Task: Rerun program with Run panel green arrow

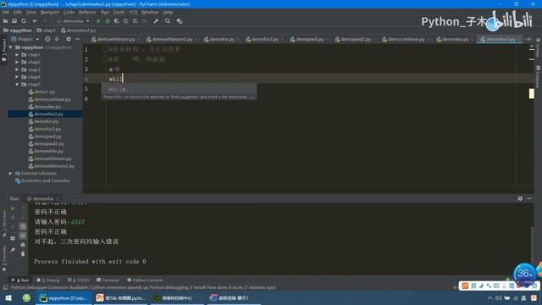Action: 13,208
